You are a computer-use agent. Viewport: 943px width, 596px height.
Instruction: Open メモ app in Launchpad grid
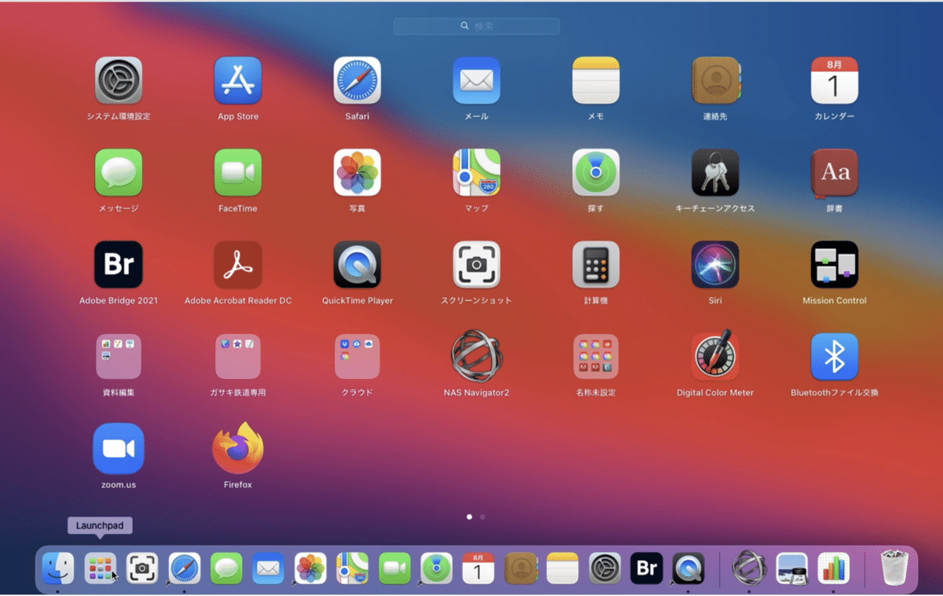click(x=596, y=80)
